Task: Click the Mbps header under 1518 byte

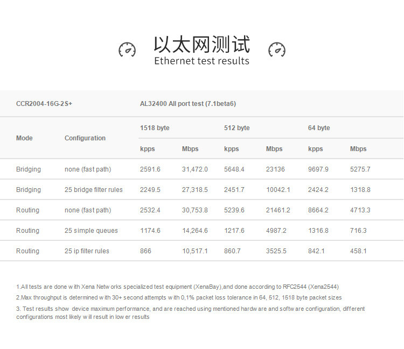Action: point(190,149)
